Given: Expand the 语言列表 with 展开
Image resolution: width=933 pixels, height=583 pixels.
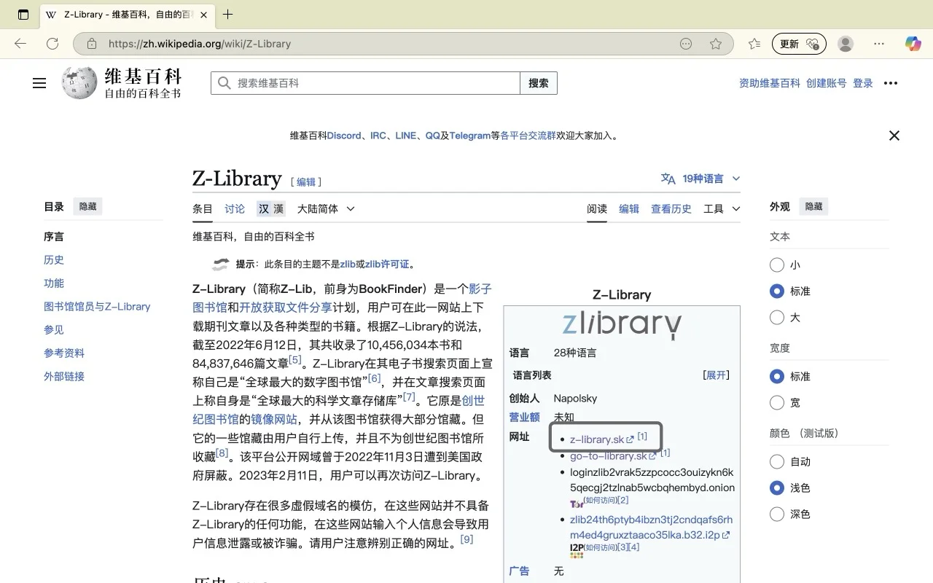Looking at the screenshot, I should point(717,375).
